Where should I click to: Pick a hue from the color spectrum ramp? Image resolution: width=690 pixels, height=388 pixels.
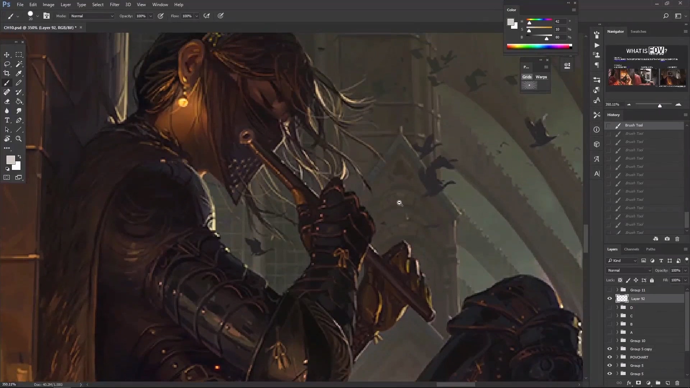pyautogui.click(x=539, y=46)
